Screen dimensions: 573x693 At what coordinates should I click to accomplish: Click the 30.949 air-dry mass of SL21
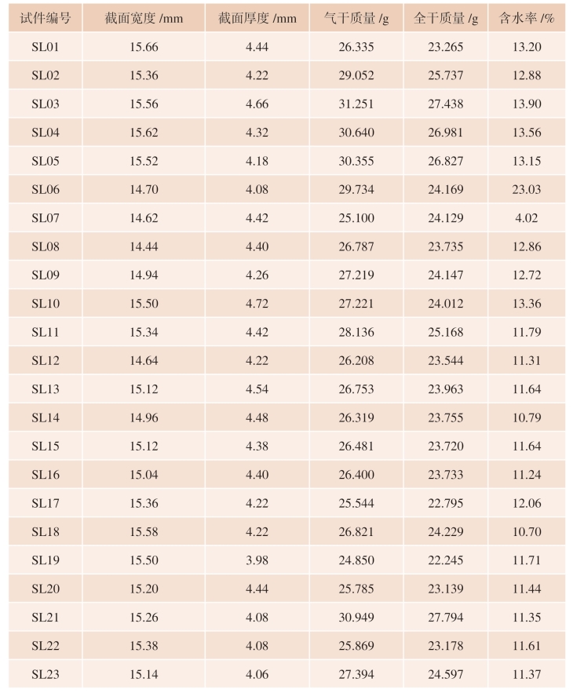(356, 617)
